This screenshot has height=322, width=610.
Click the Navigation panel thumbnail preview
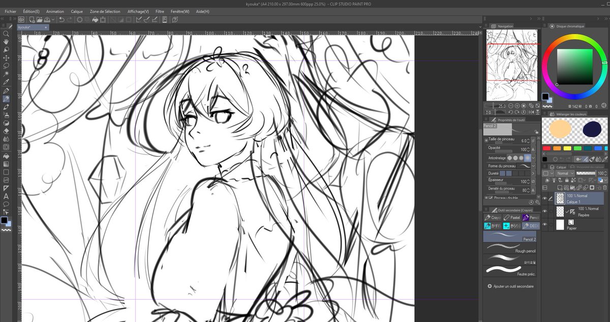[512, 65]
